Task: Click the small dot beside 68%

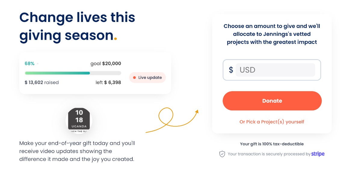Action: [x=38, y=64]
